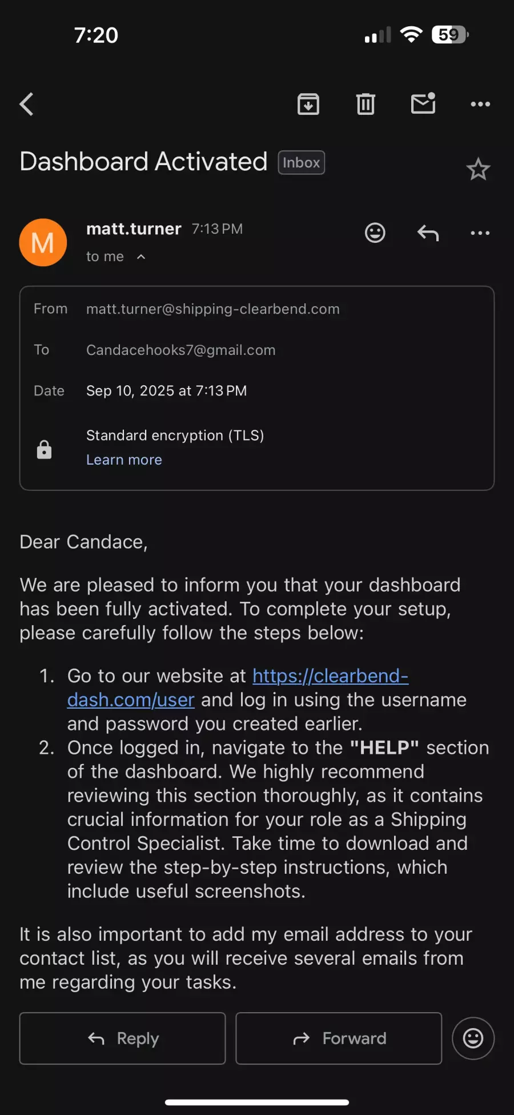Delete the email with trash icon
This screenshot has width=514, height=1115.
coord(366,104)
